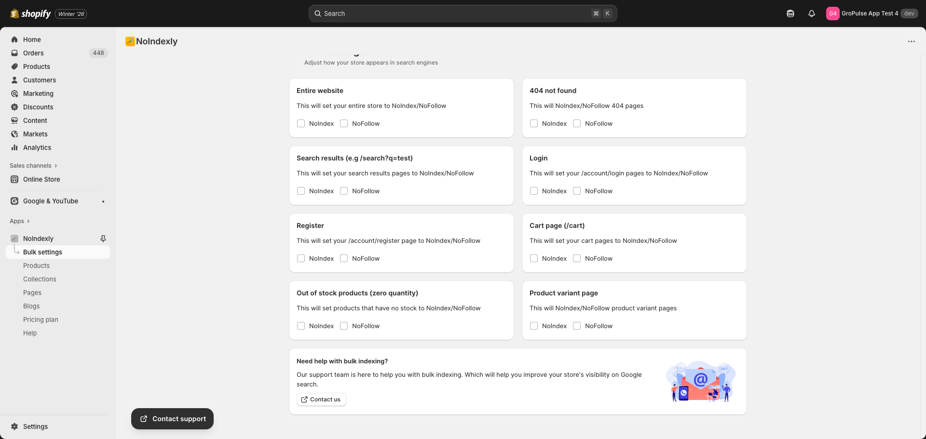Click inside the admin search field
The width and height of the screenshot is (926, 439).
(463, 13)
